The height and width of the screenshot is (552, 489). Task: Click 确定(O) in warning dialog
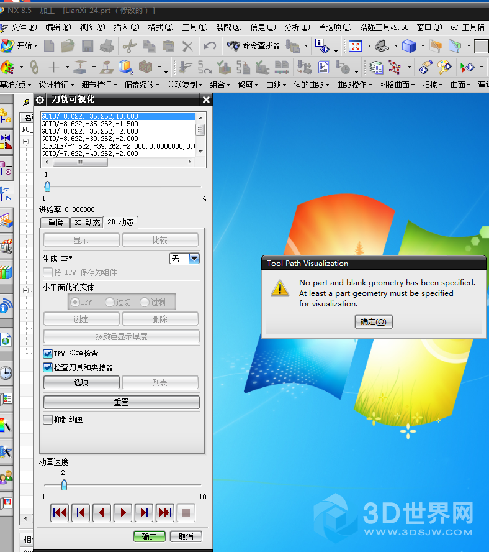(374, 322)
